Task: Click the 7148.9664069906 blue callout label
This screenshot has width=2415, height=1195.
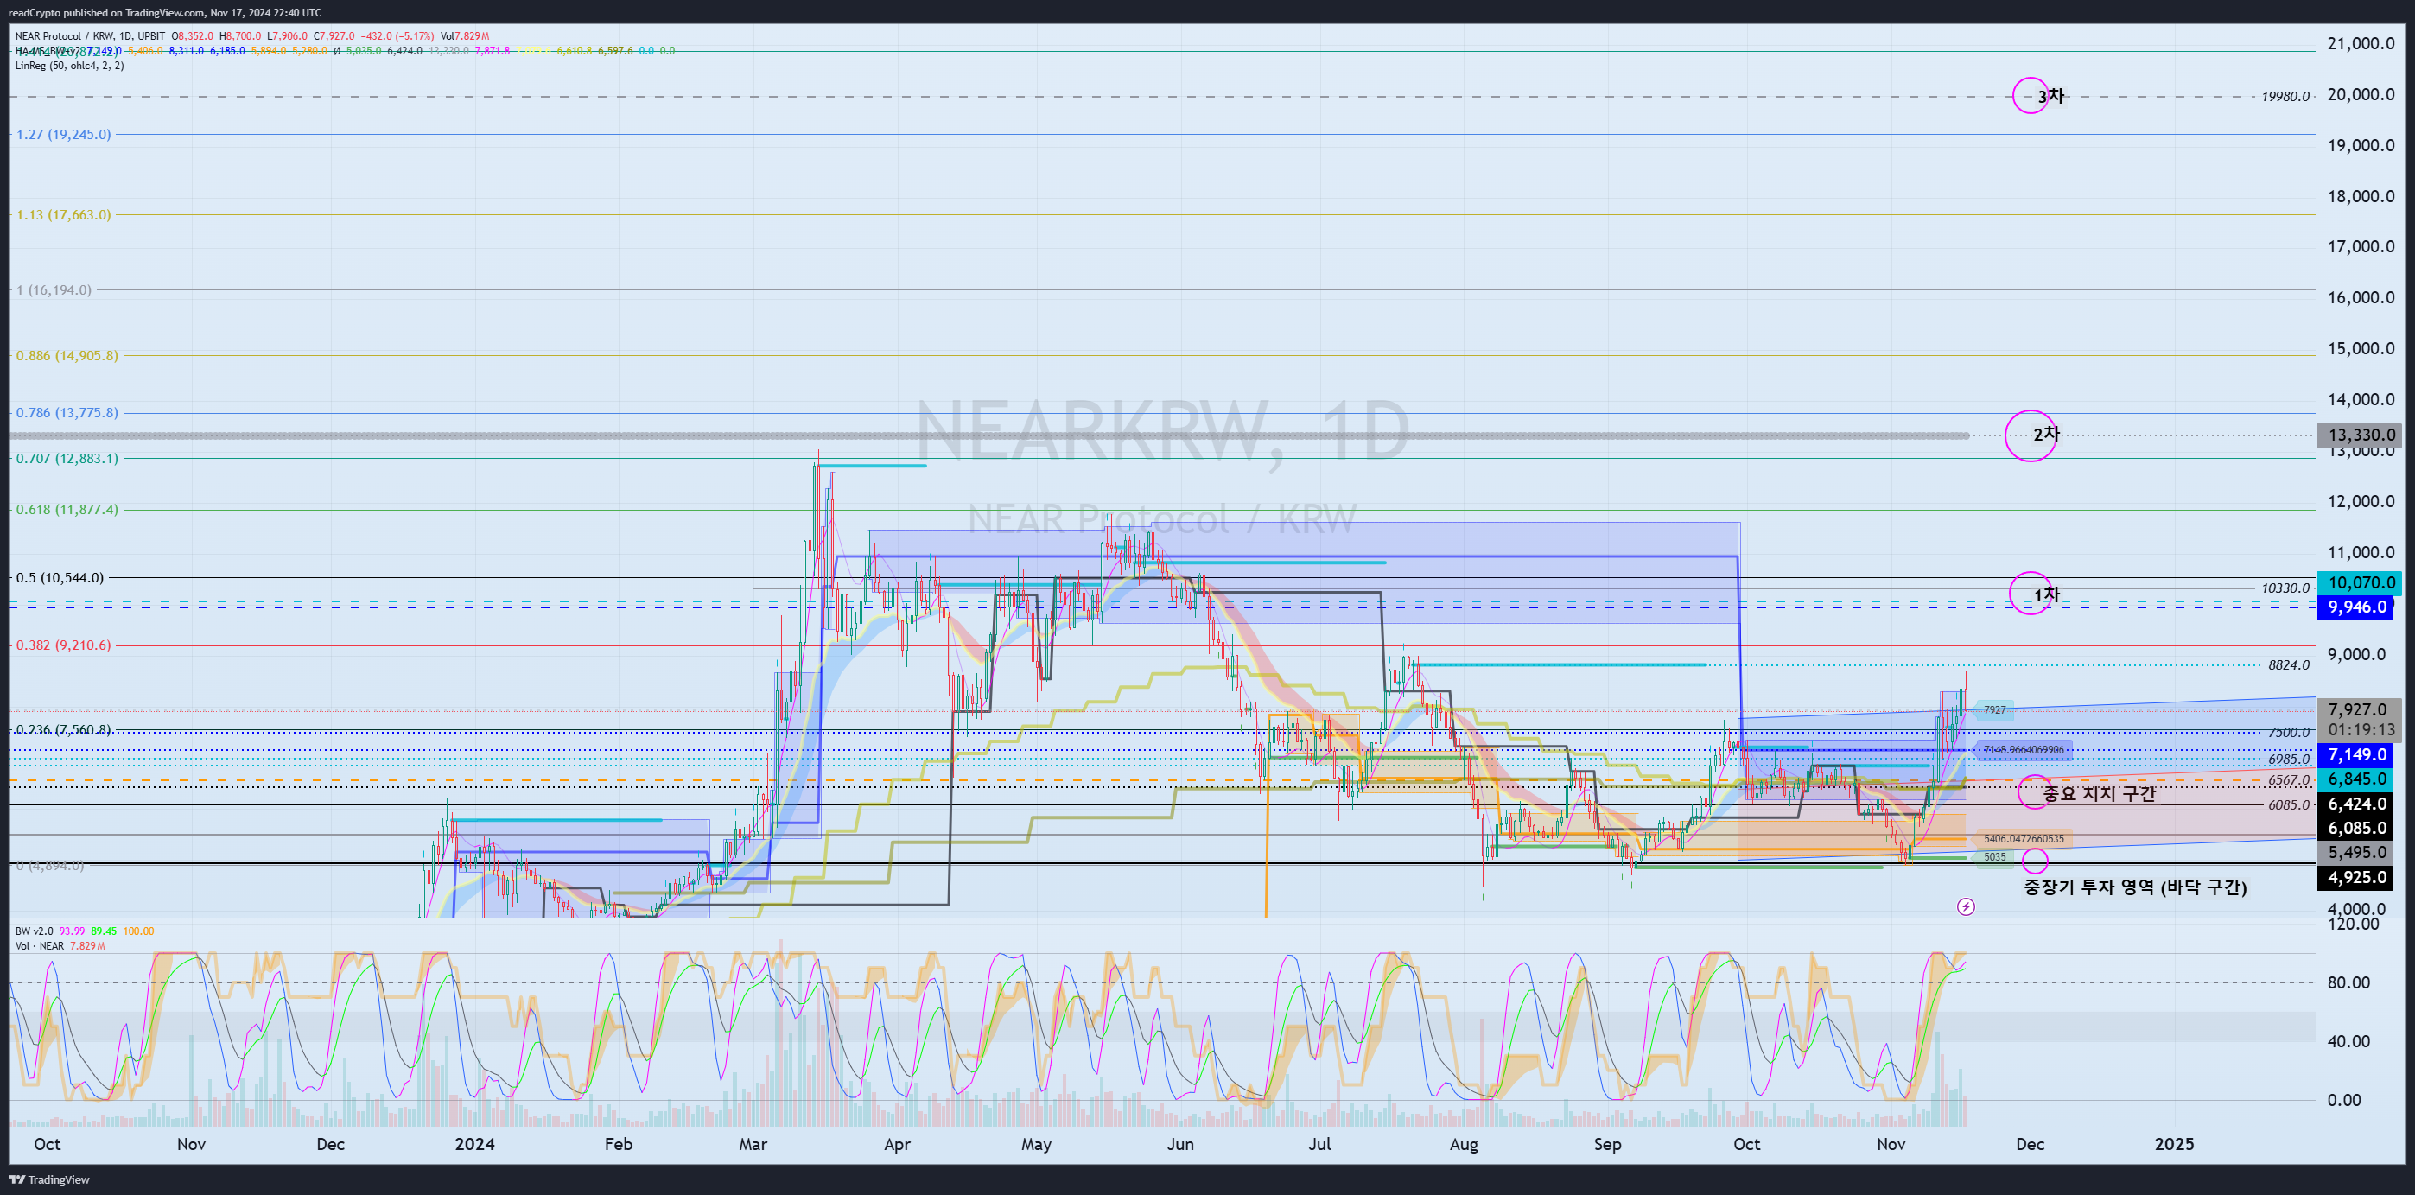Action: [2023, 750]
